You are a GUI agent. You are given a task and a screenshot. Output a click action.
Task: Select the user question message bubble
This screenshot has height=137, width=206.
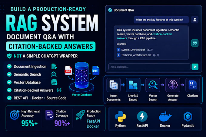click(161, 20)
